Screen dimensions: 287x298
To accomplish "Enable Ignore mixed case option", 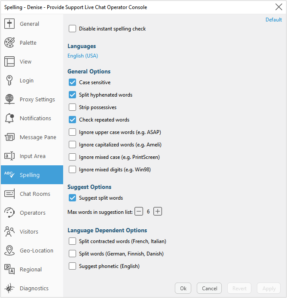I will point(72,157).
